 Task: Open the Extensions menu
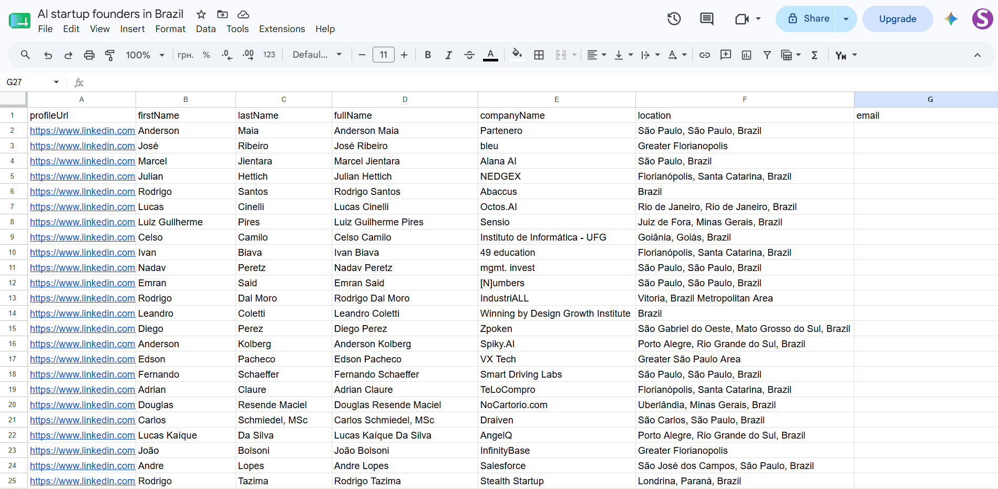coord(282,29)
